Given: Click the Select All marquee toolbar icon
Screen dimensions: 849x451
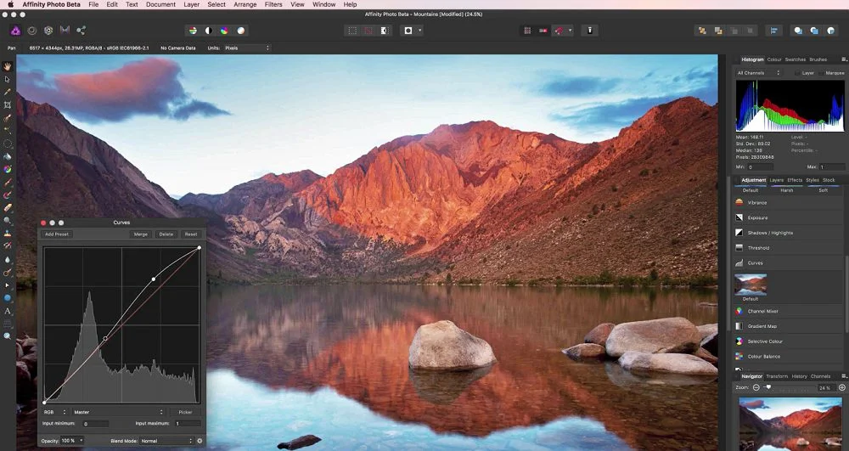Looking at the screenshot, I should (352, 31).
